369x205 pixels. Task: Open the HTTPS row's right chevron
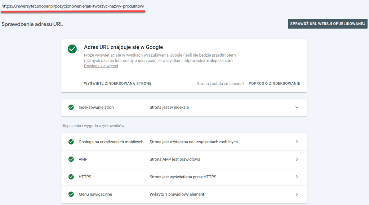[297, 177]
